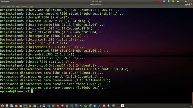This screenshot has width=193, height=108.
Task: Click the desktop-file-utils disparadores line
Action: click(x=68, y=69)
